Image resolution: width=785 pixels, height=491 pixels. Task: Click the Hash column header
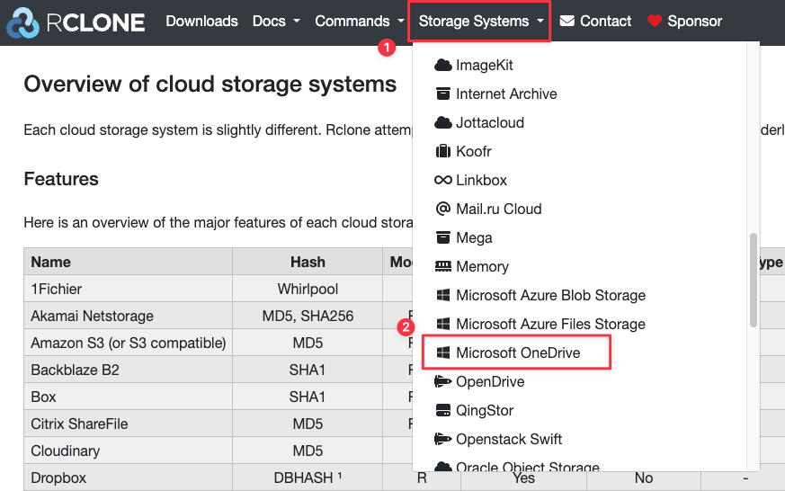click(x=308, y=262)
